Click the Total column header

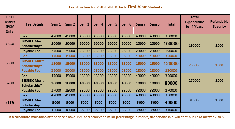tap(171, 24)
